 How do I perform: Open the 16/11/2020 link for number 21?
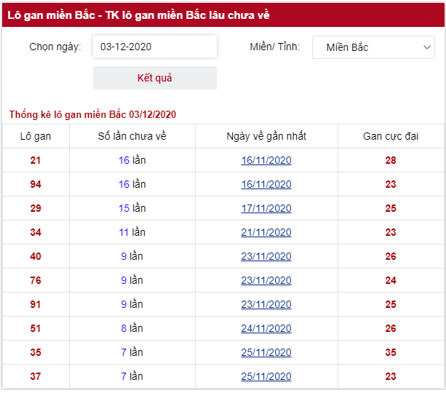pos(266,160)
